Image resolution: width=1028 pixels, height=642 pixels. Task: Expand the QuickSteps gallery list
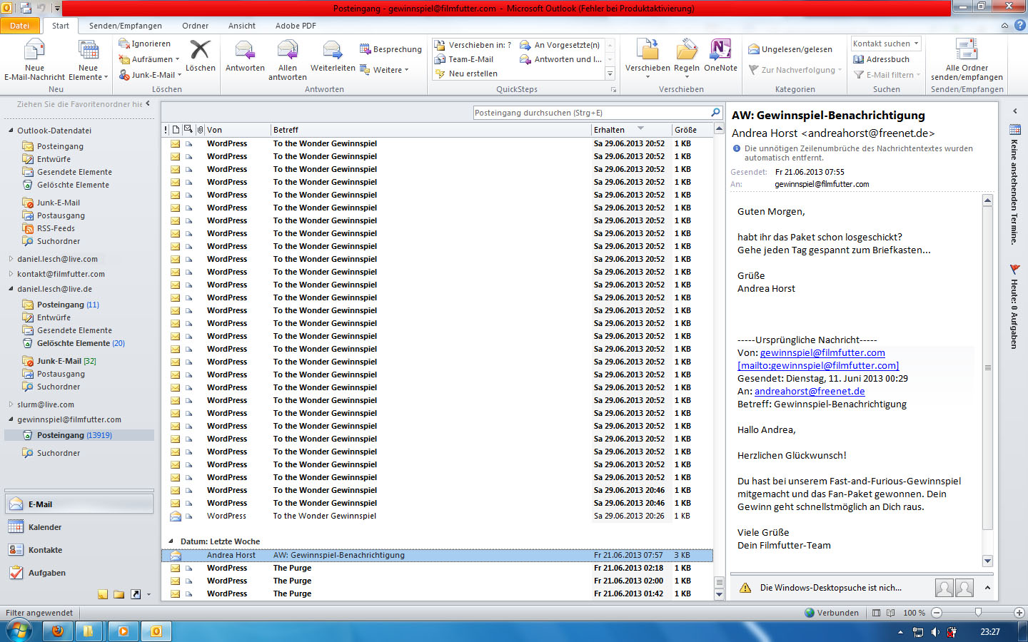point(610,73)
